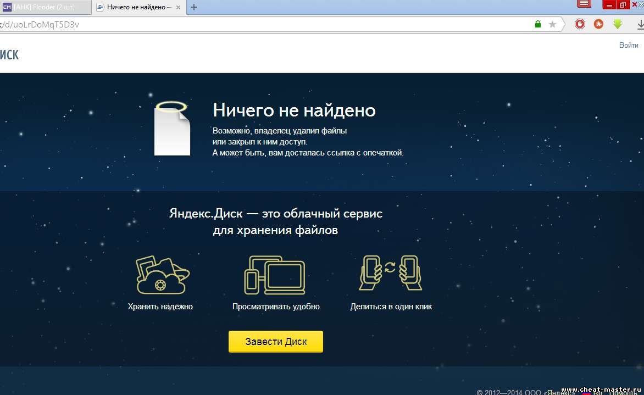Click the address bar URL field

(275, 24)
